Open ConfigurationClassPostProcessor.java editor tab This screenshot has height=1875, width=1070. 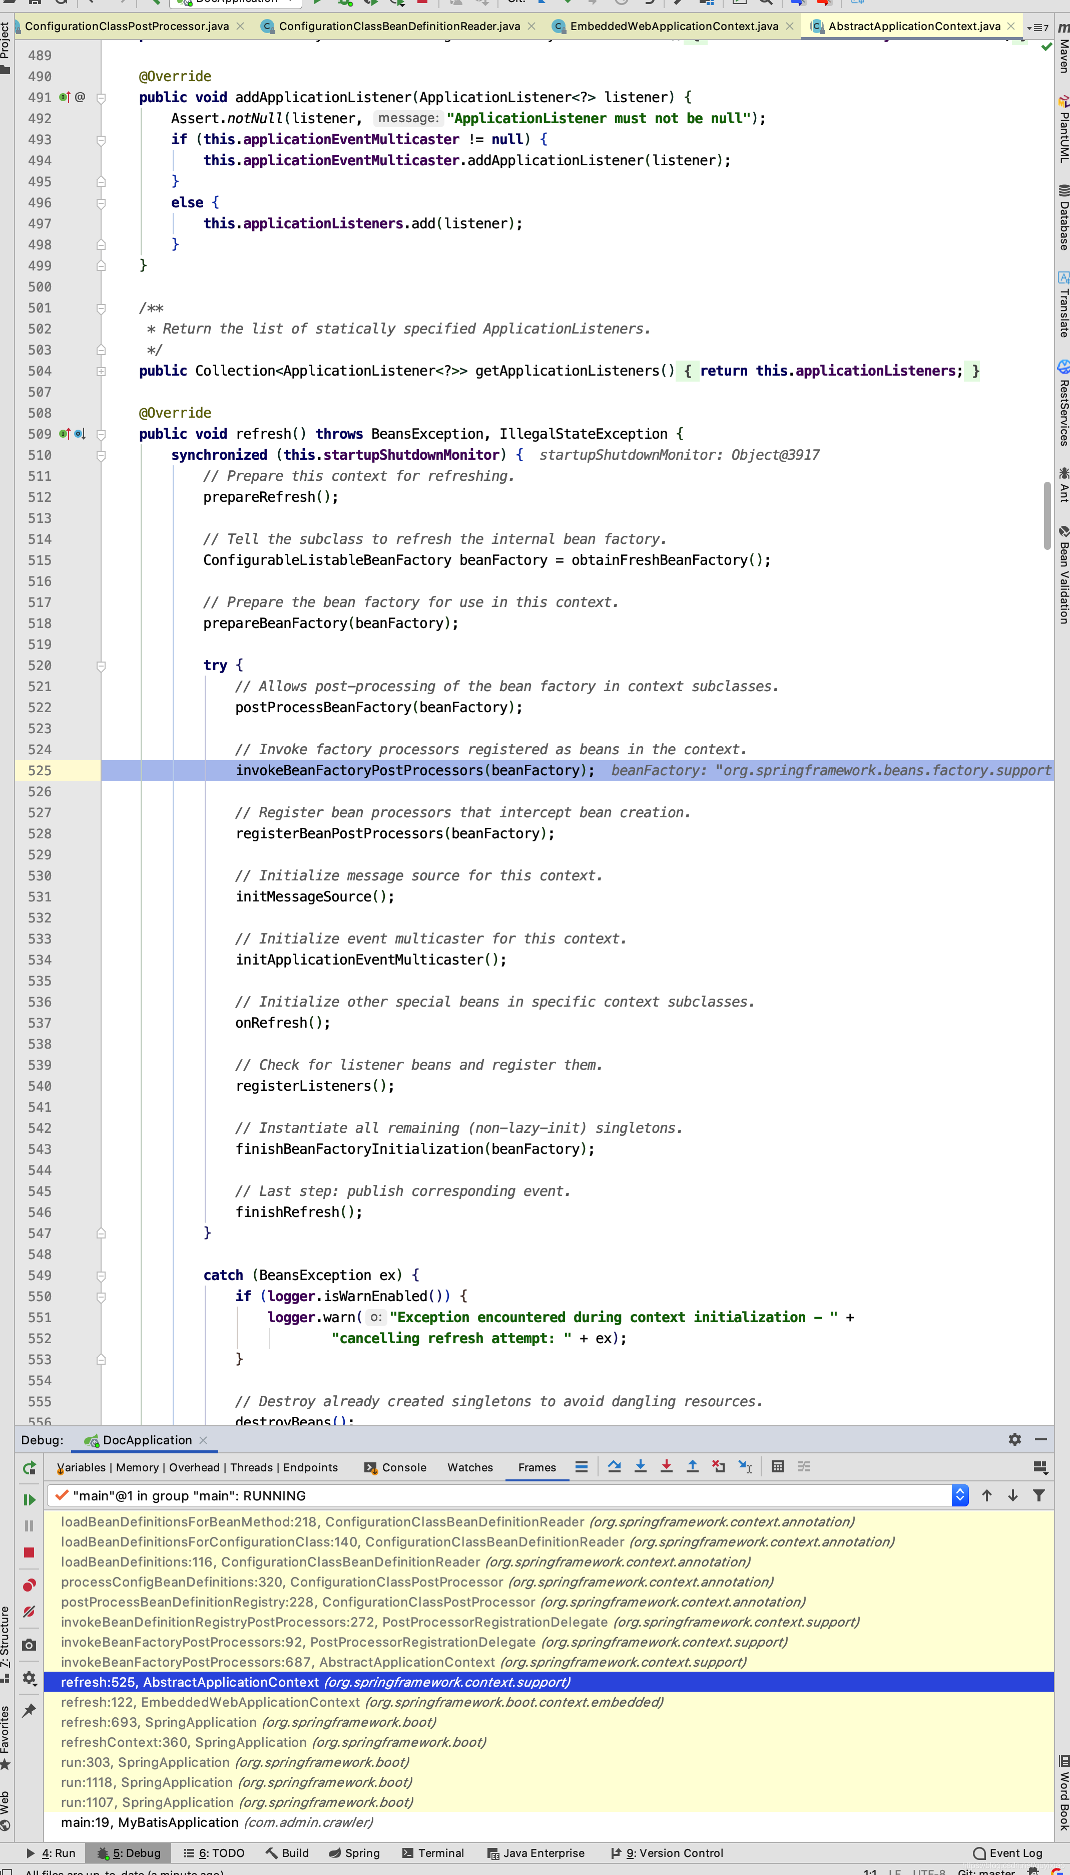pos(127,27)
